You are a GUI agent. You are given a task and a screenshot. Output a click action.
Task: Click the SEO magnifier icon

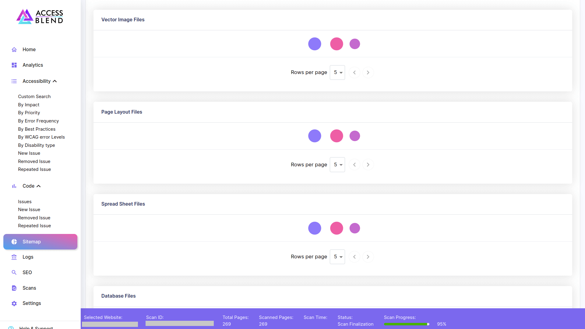(x=14, y=273)
